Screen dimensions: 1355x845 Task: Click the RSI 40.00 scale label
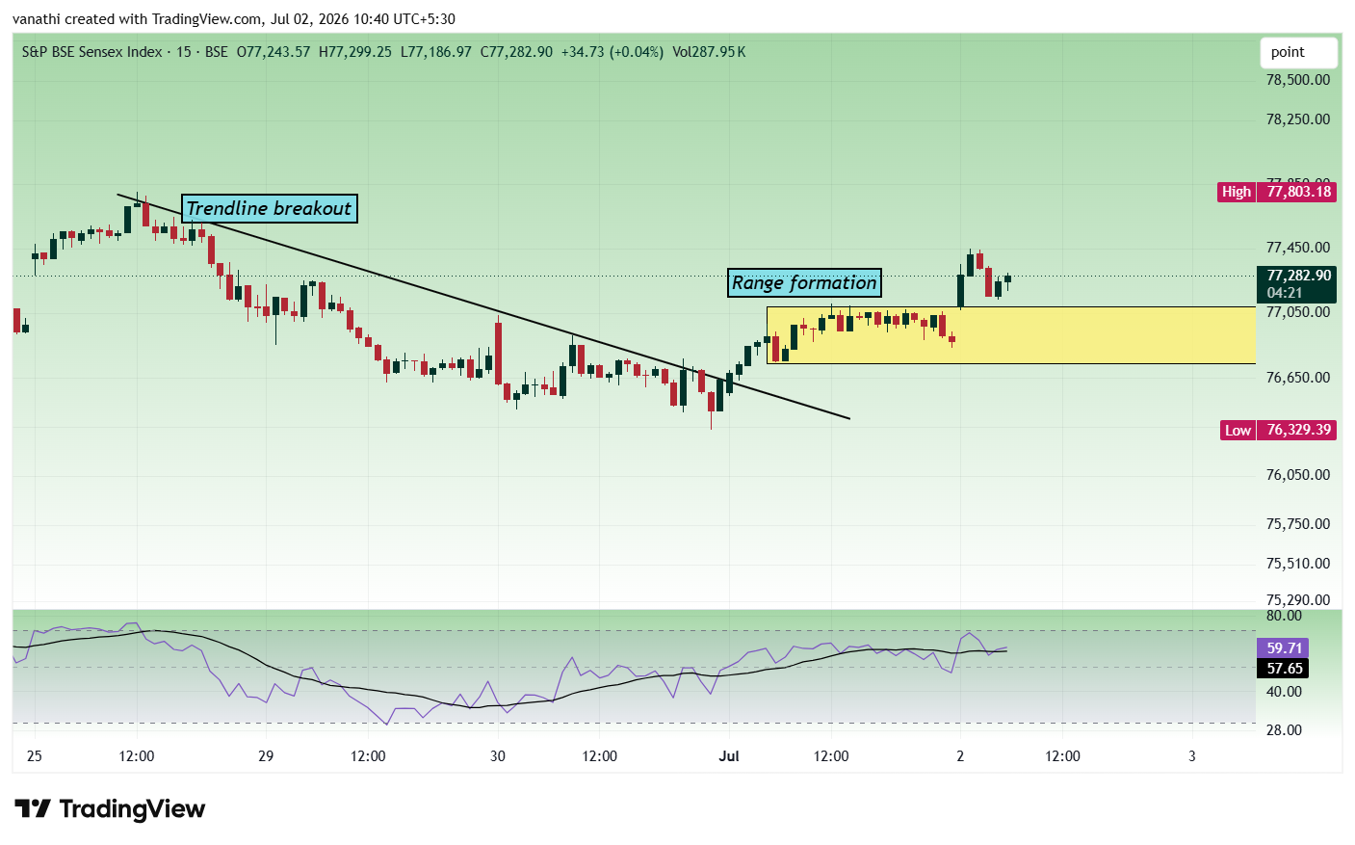1284,692
